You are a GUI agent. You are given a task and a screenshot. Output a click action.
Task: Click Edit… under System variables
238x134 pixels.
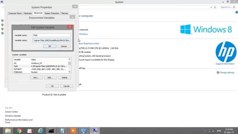[51, 77]
